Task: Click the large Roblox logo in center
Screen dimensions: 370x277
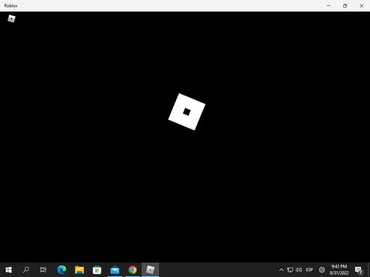Action: click(187, 112)
